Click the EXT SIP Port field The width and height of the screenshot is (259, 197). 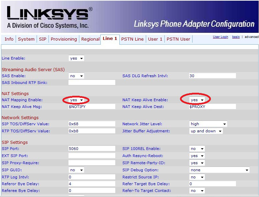pyautogui.click(x=92, y=156)
